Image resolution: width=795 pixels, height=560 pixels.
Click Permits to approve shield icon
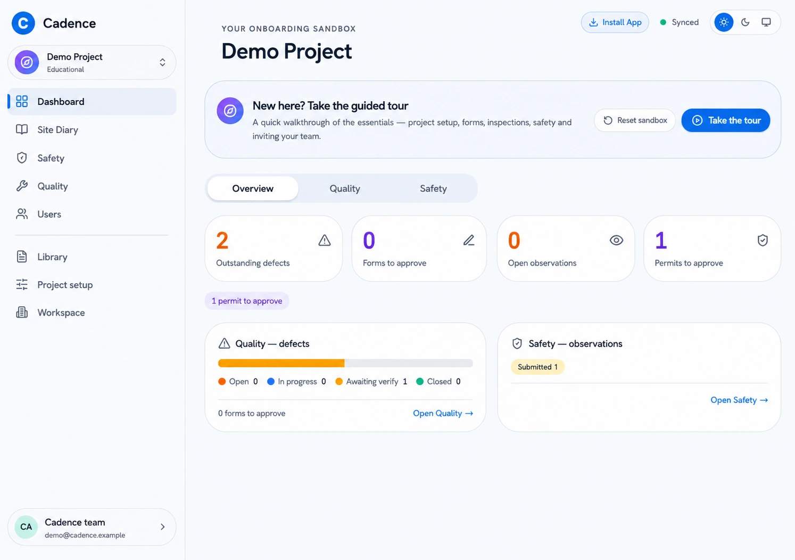click(x=763, y=241)
